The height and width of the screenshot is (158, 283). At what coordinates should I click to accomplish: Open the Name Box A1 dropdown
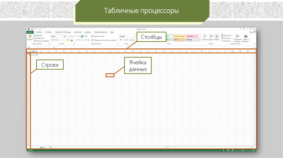(x=38, y=47)
